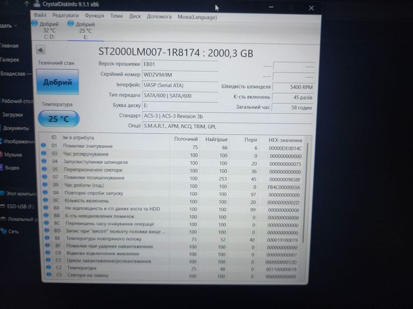
Task: Open Загрузки in the Explorer sidebar
Action: (12, 115)
